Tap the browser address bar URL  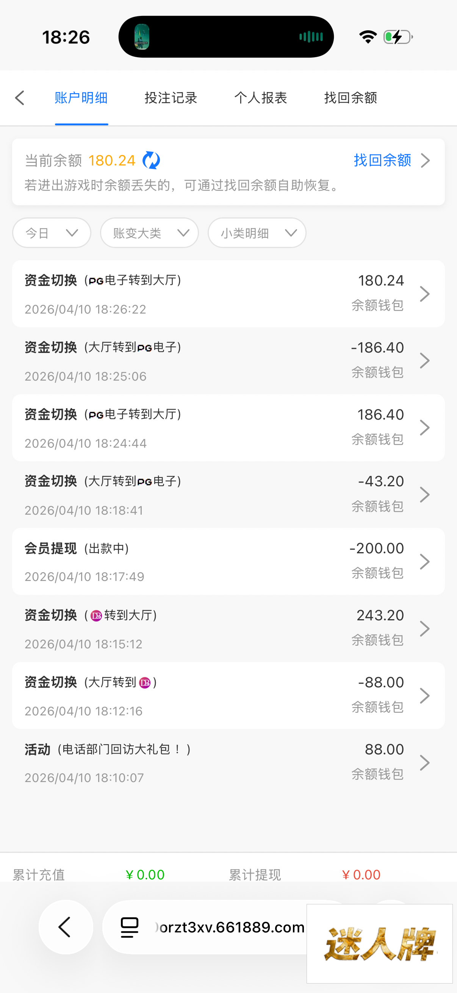click(x=230, y=927)
